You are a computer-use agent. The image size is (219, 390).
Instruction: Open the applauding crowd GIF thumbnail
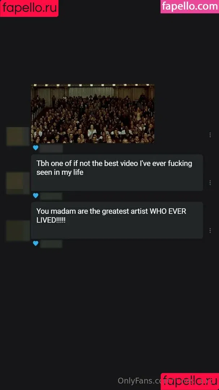[x=92, y=113]
